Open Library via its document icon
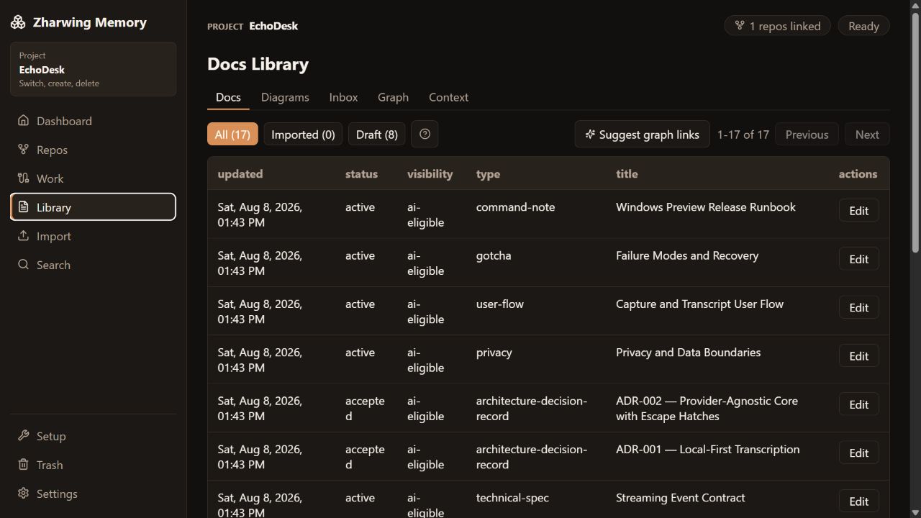921x518 pixels. [x=24, y=207]
